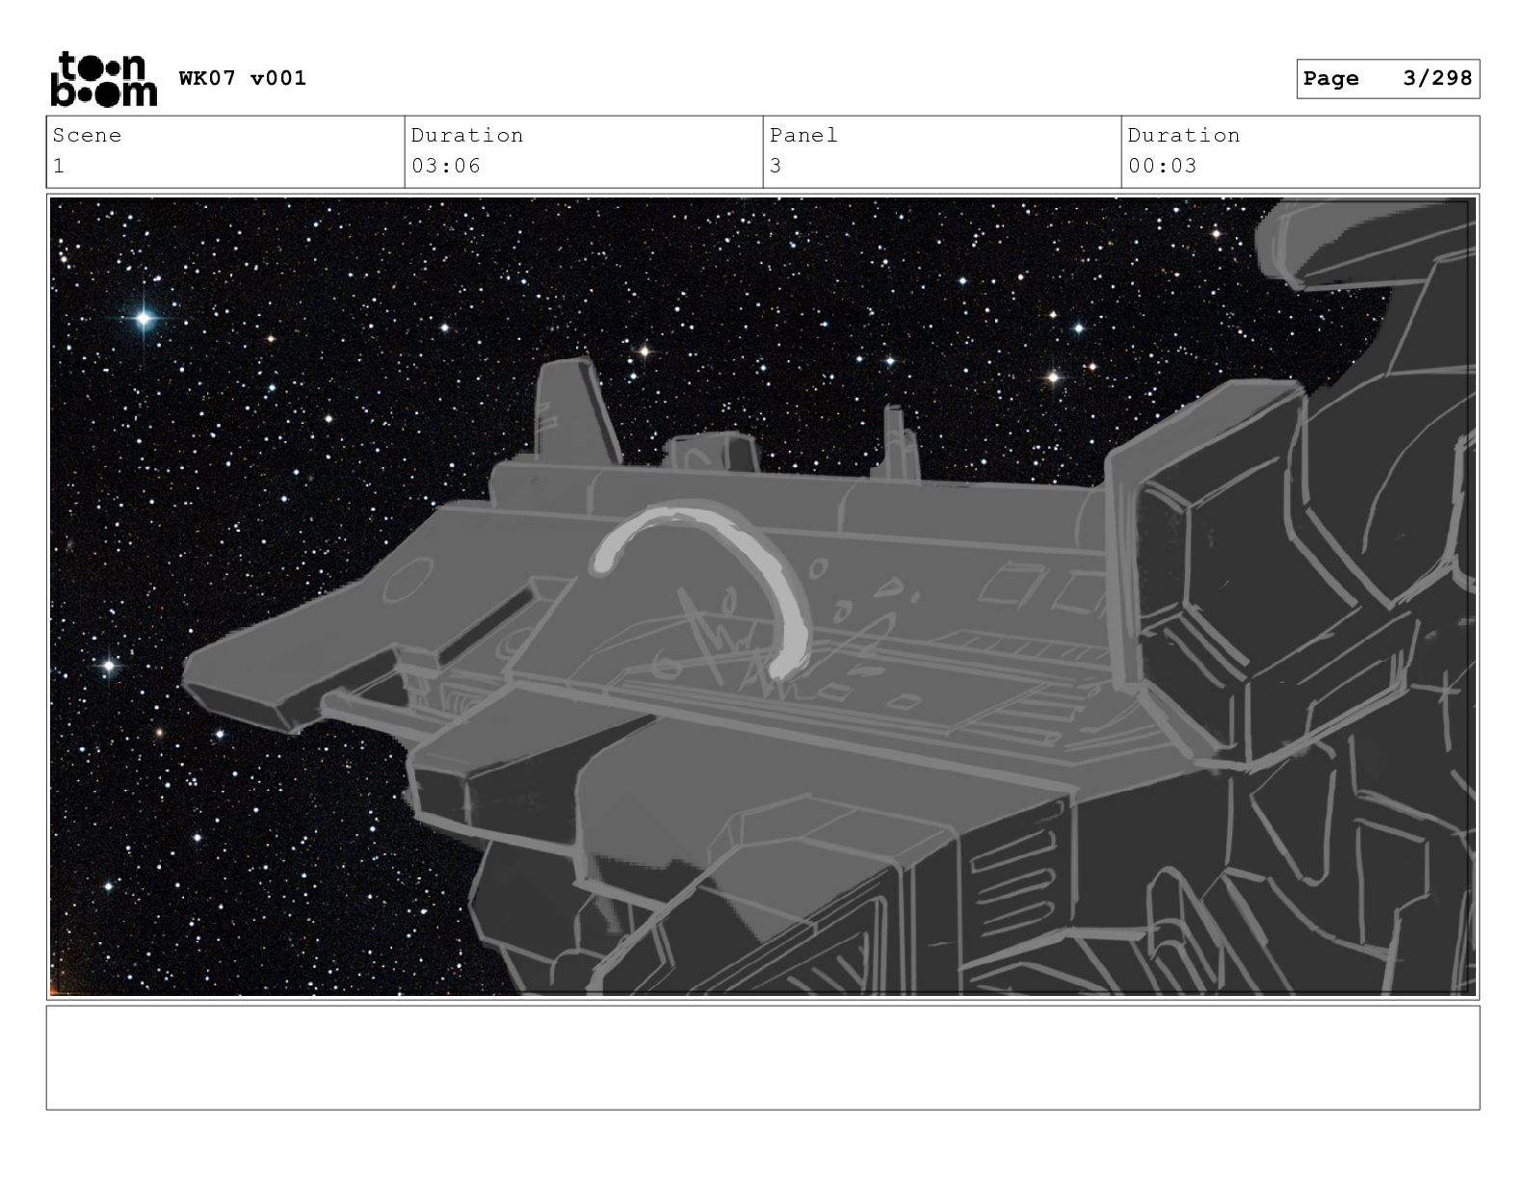
Task: Click the storyboard spaceship image
Action: coord(763,596)
